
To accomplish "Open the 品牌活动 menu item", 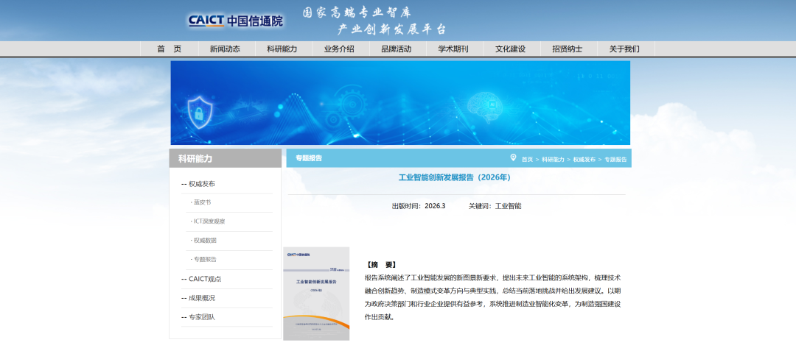I will pyautogui.click(x=397, y=49).
